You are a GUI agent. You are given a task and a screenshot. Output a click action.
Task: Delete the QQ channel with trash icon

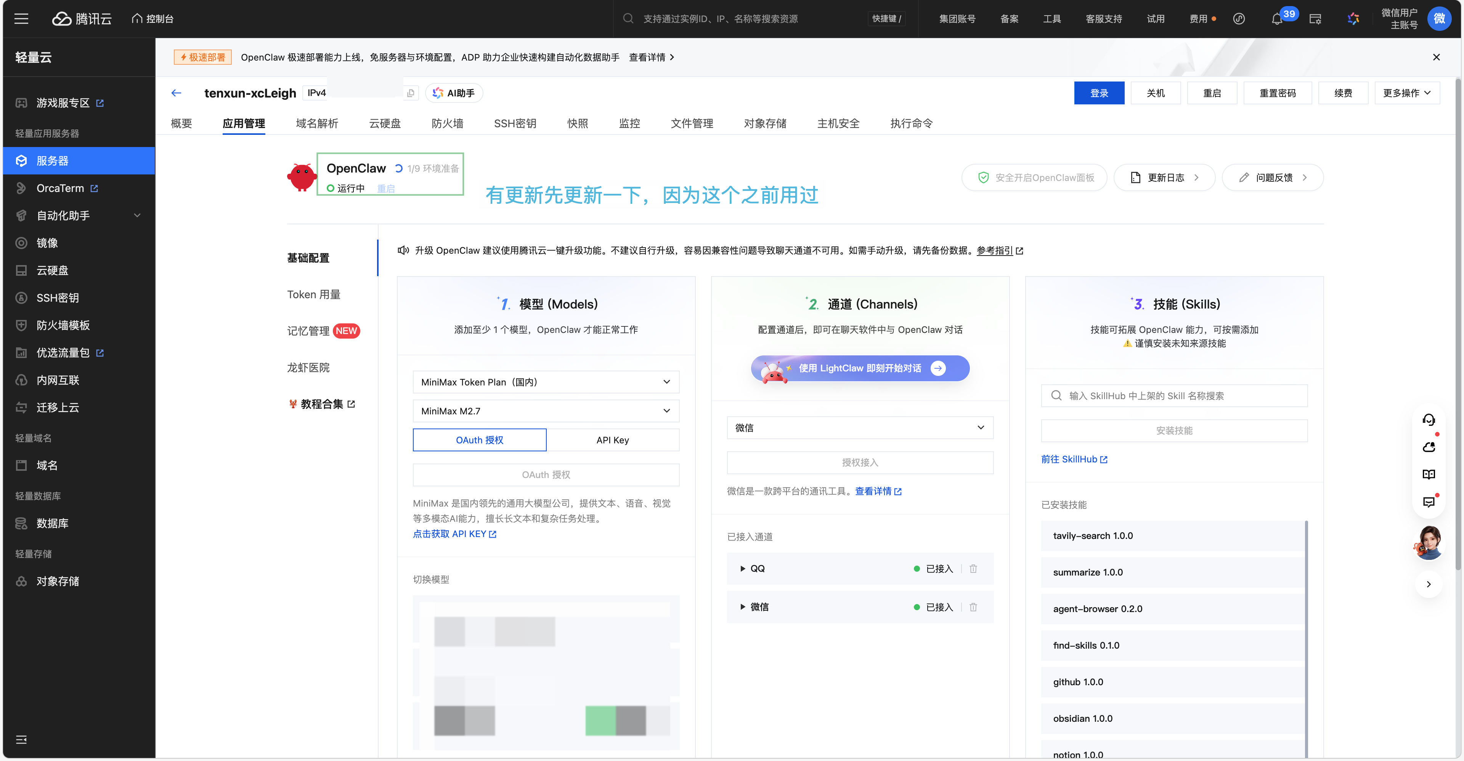click(973, 569)
